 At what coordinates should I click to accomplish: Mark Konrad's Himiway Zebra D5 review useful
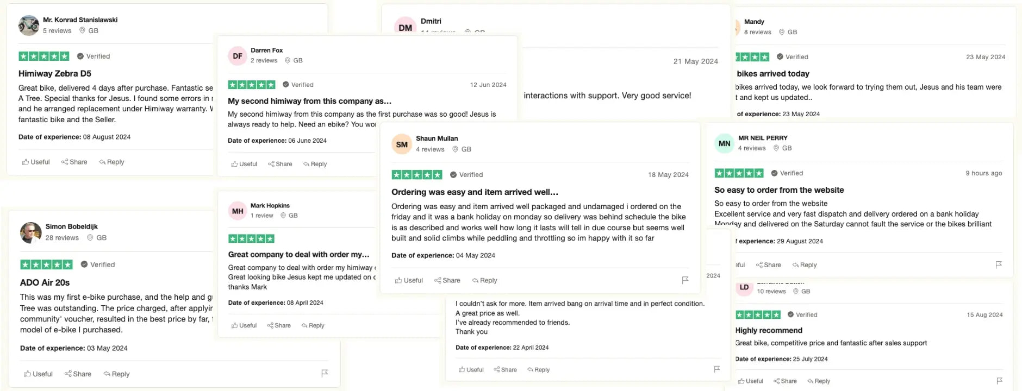point(36,162)
